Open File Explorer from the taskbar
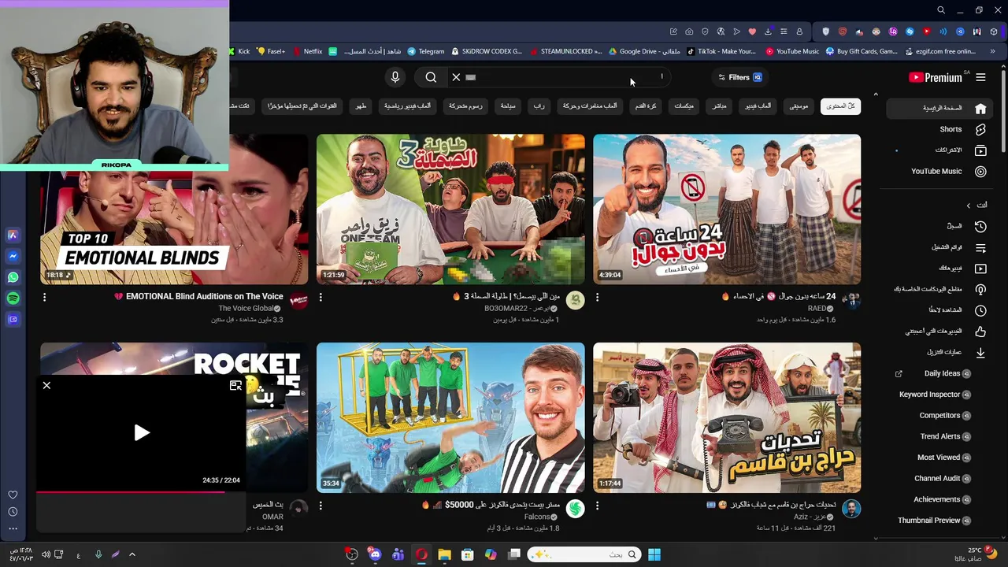This screenshot has height=567, width=1008. [444, 554]
